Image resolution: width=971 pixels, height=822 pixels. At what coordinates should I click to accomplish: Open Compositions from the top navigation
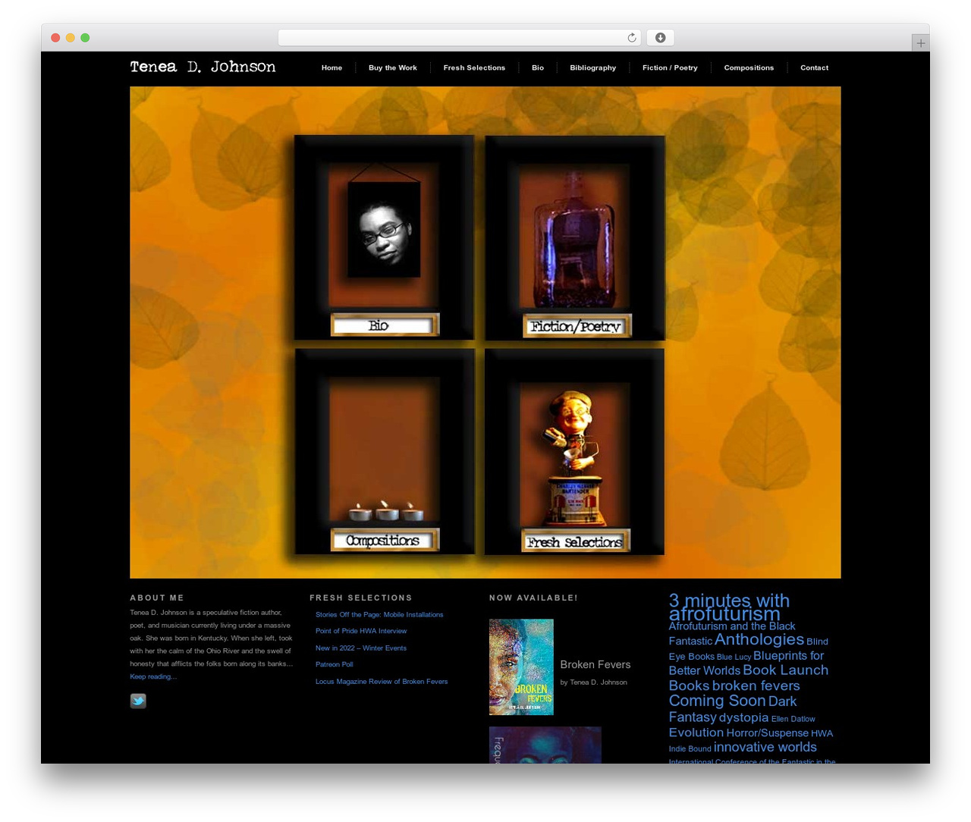coord(749,67)
